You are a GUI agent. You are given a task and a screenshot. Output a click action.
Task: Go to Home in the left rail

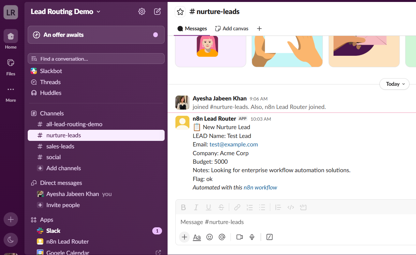coord(11,39)
